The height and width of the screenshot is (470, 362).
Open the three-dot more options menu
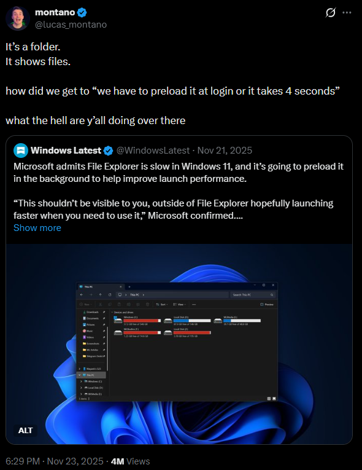(x=347, y=12)
